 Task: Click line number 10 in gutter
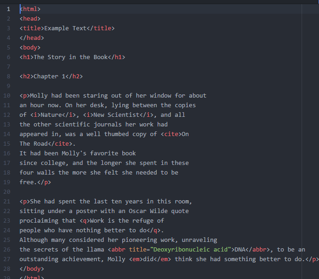(x=7, y=96)
